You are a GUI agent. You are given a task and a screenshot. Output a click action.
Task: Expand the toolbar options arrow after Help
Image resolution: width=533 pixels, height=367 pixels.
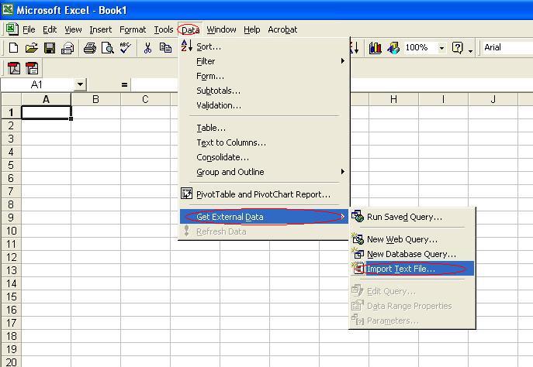pyautogui.click(x=470, y=50)
